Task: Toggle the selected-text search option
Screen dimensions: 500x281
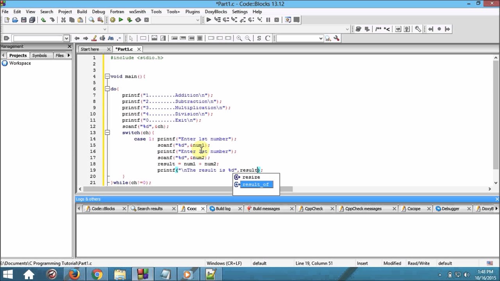Action: click(102, 38)
